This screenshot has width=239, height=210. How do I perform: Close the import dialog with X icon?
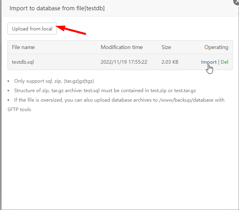[237, 2]
